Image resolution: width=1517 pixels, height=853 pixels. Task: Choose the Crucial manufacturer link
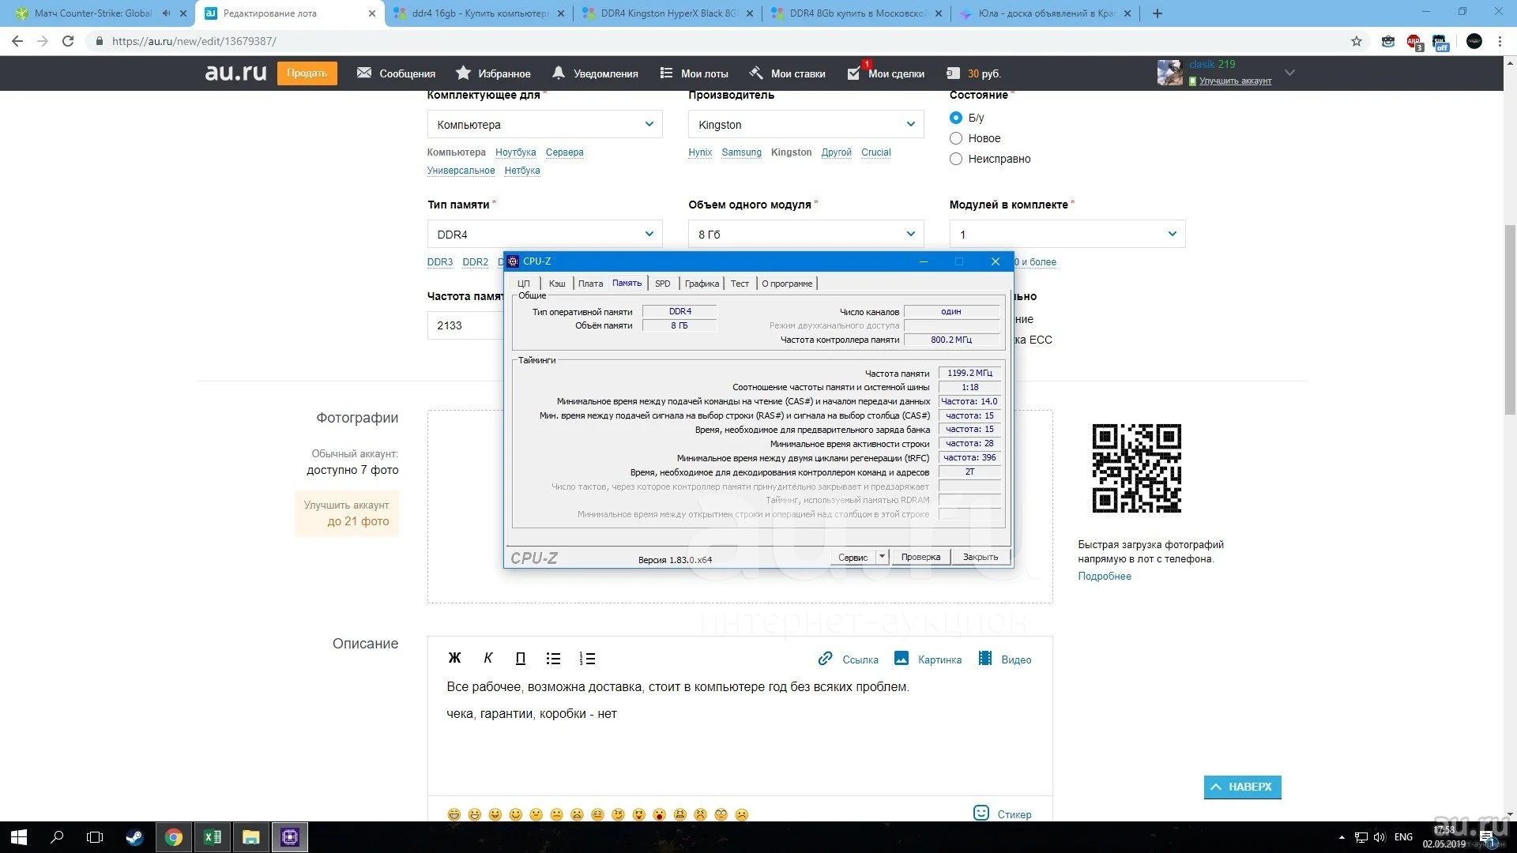coord(875,152)
